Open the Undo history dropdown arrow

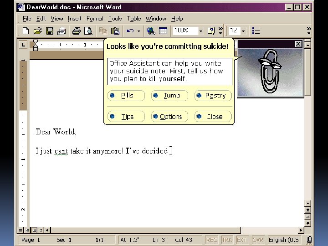(x=138, y=31)
